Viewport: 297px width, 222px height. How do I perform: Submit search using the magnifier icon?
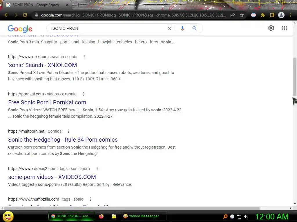tap(195, 28)
